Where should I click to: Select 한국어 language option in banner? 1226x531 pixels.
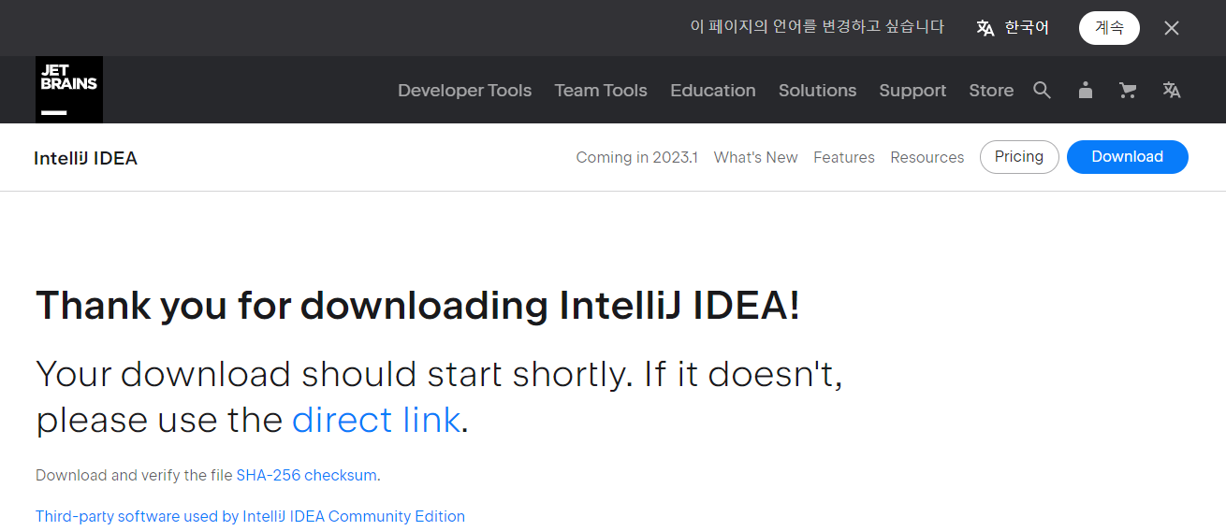pyautogui.click(x=1013, y=28)
